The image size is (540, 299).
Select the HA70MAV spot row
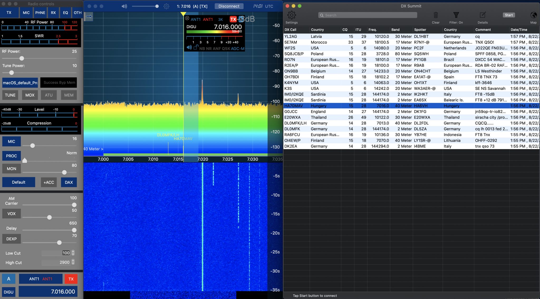369,106
